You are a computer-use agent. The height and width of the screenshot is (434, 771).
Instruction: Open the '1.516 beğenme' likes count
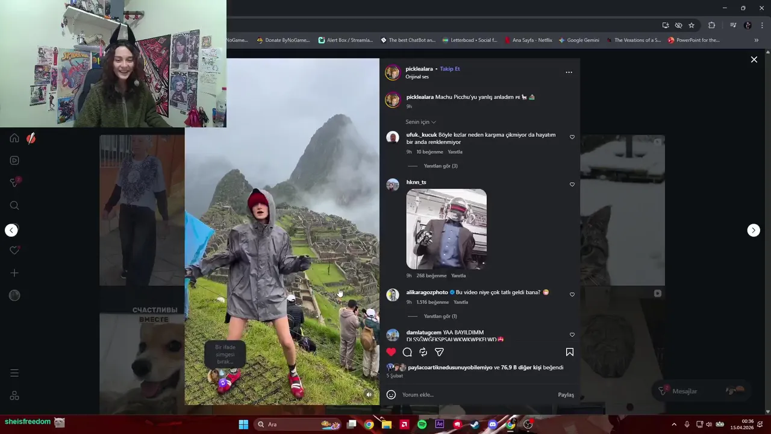pyautogui.click(x=432, y=302)
